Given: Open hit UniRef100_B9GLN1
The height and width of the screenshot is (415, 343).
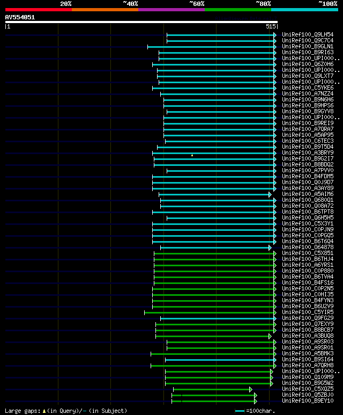Looking at the screenshot, I should tap(308, 47).
